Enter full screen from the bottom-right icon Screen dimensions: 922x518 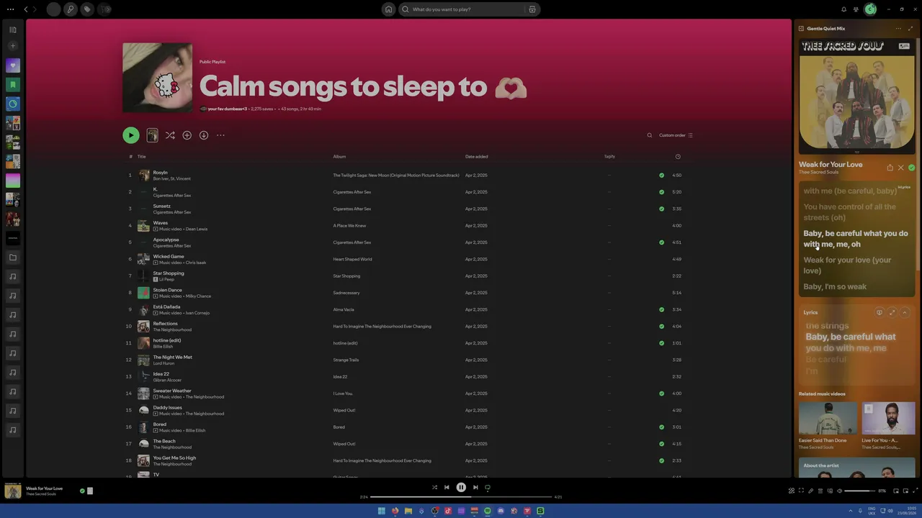(916, 491)
